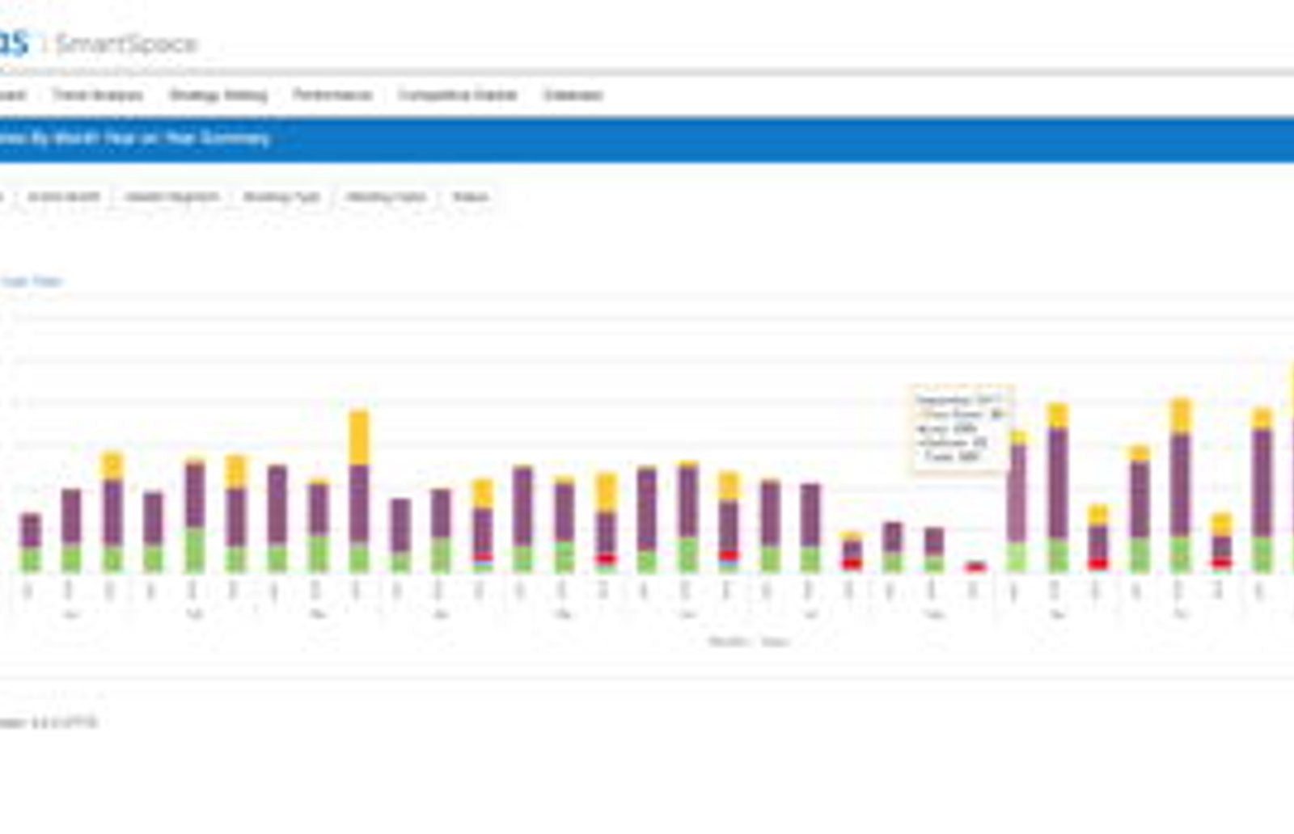Select the Status filter button
The height and width of the screenshot is (834, 1294).
(470, 197)
